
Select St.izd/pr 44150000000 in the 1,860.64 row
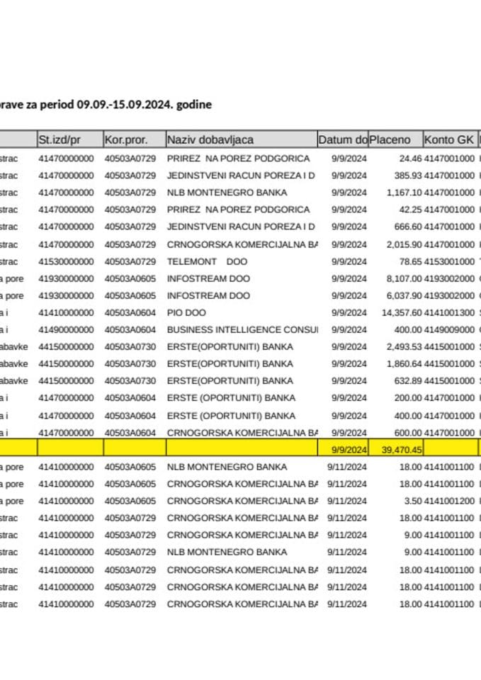tap(66, 364)
